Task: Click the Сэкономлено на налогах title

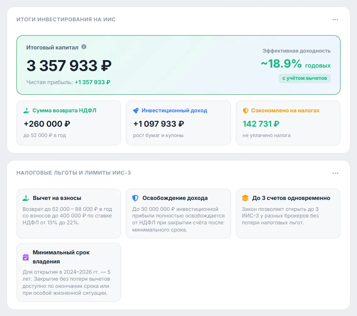Action: click(285, 110)
